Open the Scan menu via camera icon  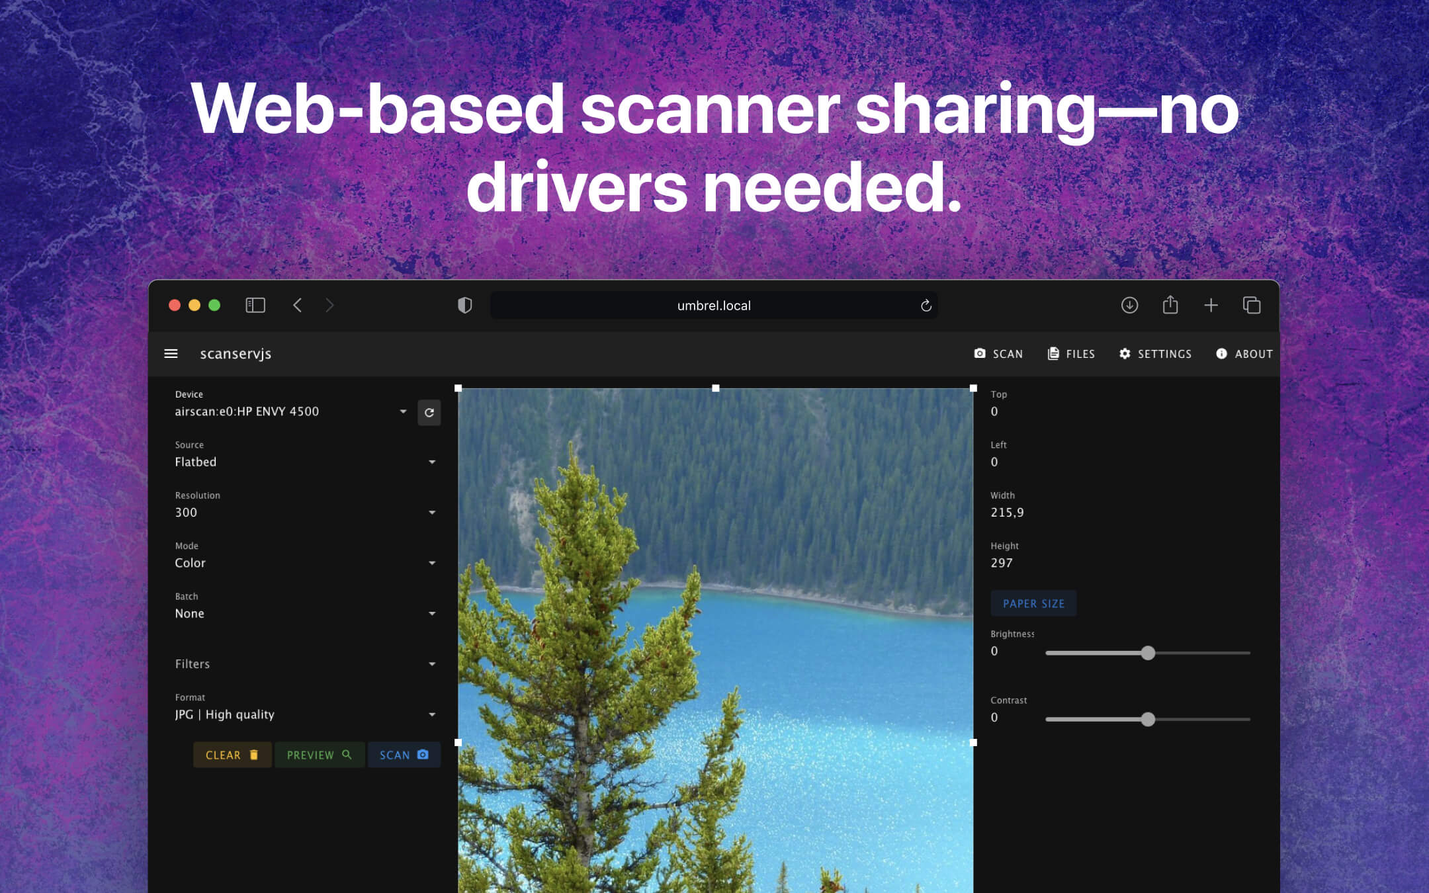tap(981, 353)
